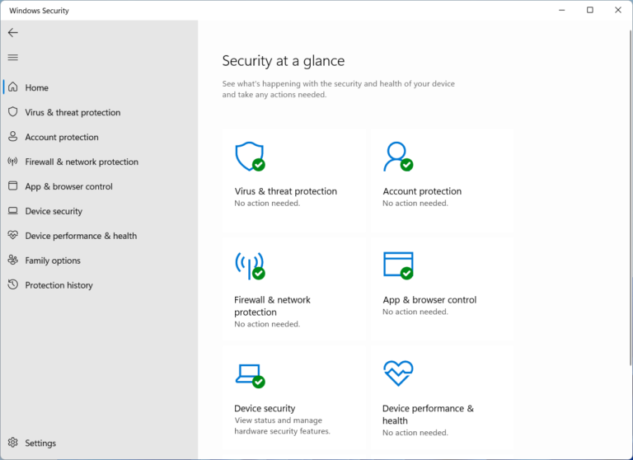633x460 pixels.
Task: Open Virus & threat protection from sidebar text
Action: (73, 112)
